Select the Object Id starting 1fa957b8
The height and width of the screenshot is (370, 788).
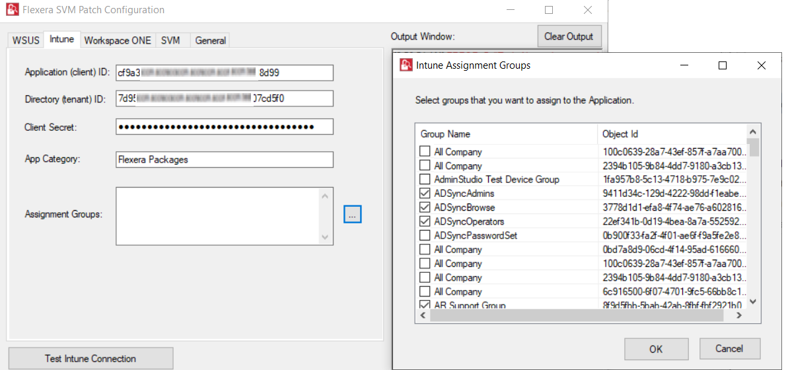674,180
